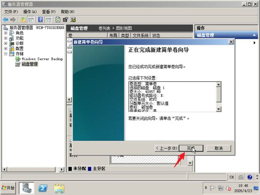This screenshot has height=195, width=260.
Task: Click the settings list scroll up arrow
Action: (219, 85)
